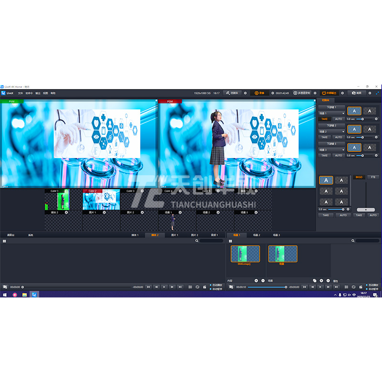Click the multi-channel recording button
The height and width of the screenshot is (382, 382).
[x=302, y=93]
